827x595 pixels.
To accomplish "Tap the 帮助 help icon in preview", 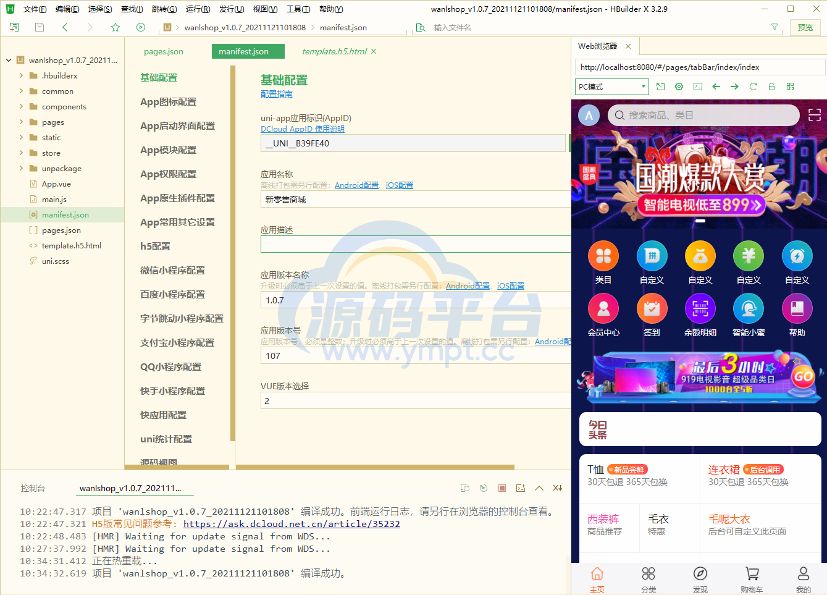I will (x=797, y=308).
